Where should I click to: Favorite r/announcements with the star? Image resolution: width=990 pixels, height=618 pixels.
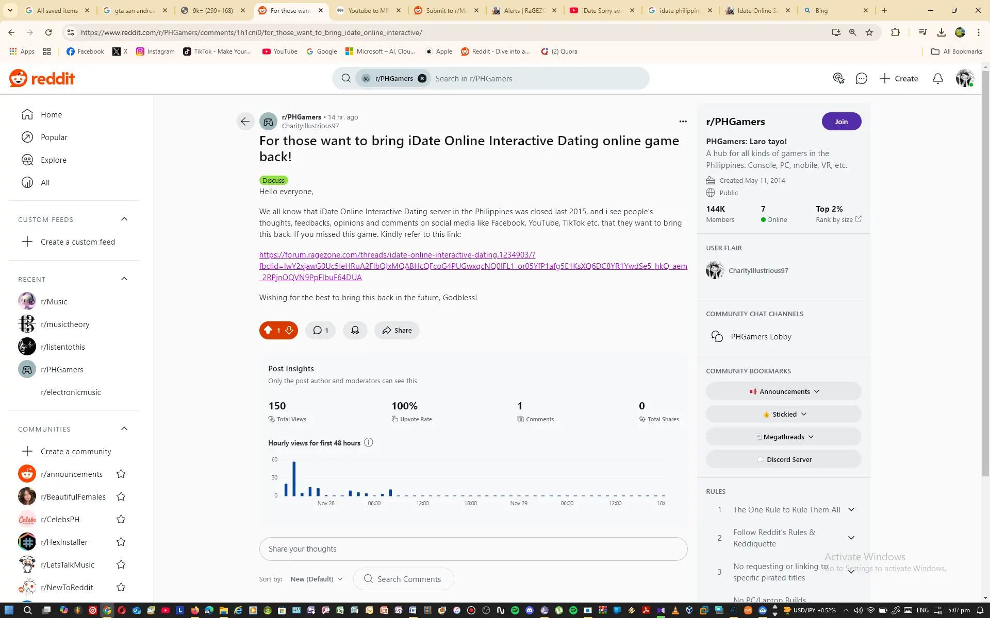[121, 474]
